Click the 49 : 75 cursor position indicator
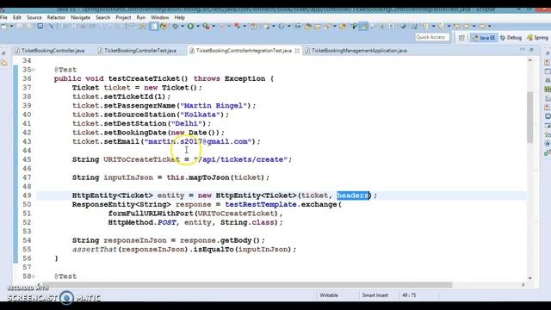 (409, 295)
